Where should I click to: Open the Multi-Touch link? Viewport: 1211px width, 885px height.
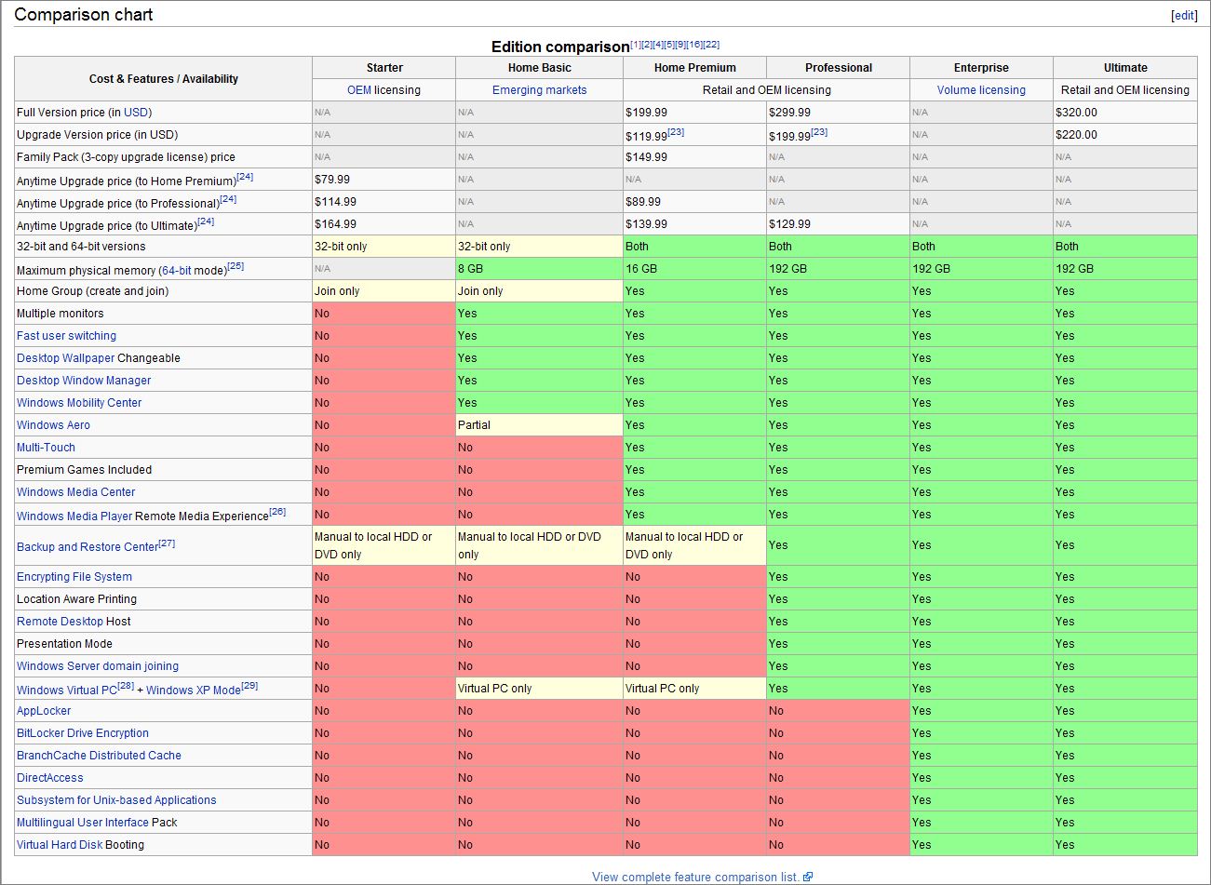[46, 448]
